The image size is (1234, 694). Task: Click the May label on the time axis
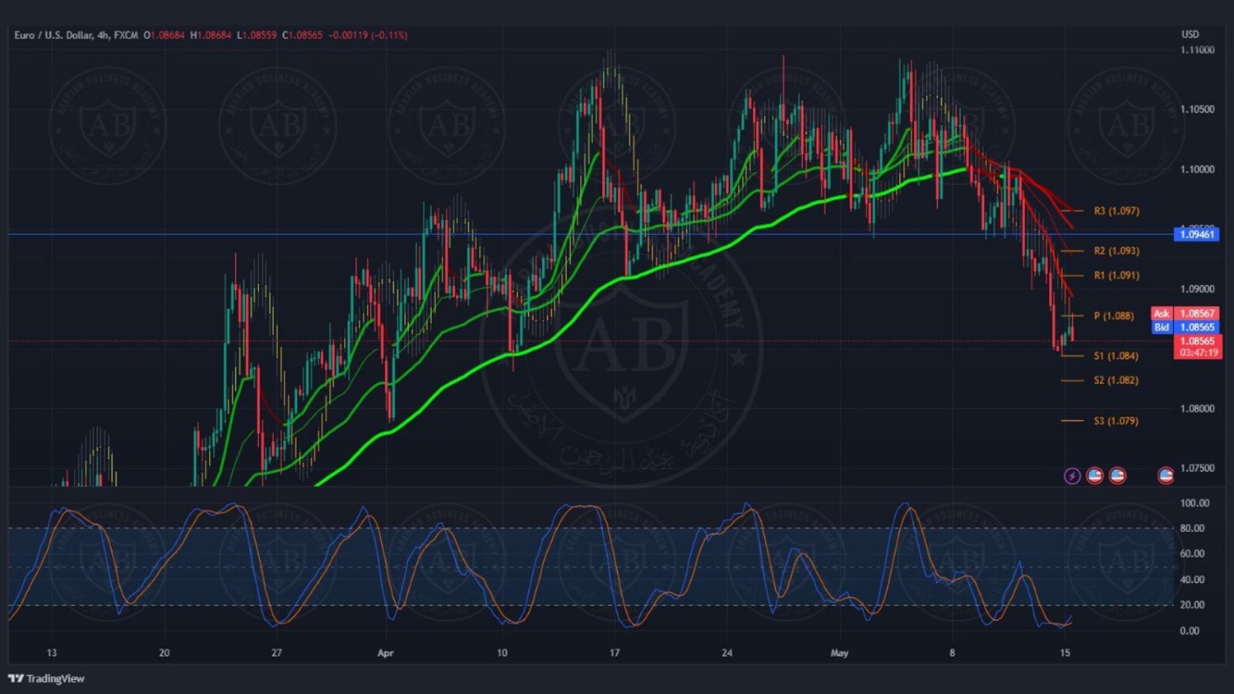[x=839, y=654]
